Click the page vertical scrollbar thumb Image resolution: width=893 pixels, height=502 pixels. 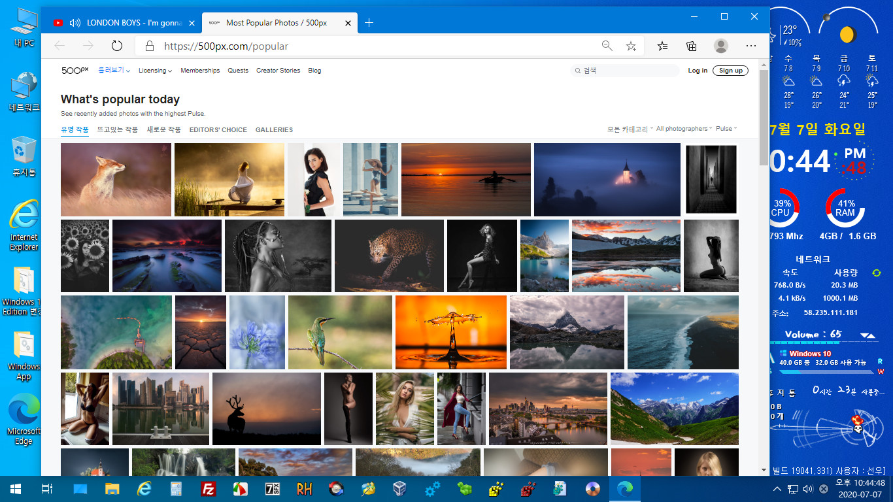point(764,116)
